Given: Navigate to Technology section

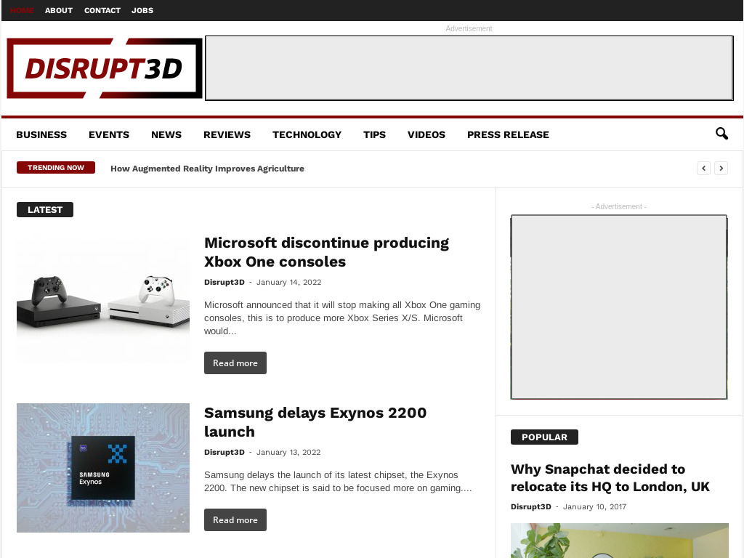Looking at the screenshot, I should (307, 134).
